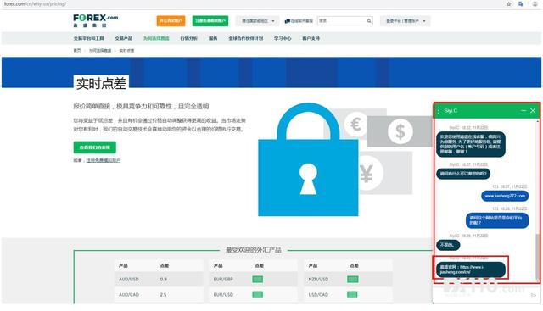
Task: Click the underlined demo account link
Action: tap(104, 160)
